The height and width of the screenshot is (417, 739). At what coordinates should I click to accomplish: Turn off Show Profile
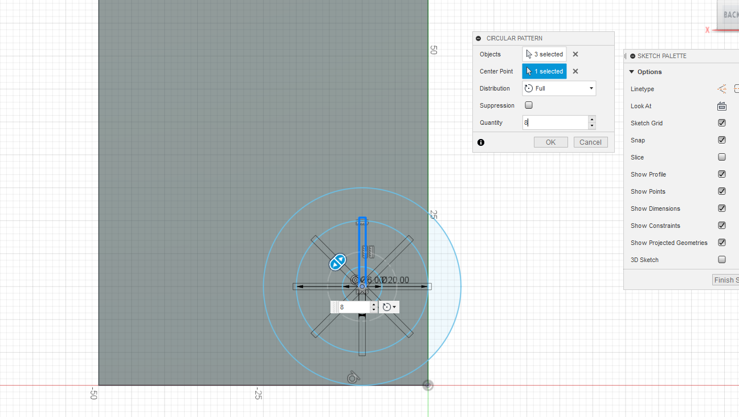point(722,174)
